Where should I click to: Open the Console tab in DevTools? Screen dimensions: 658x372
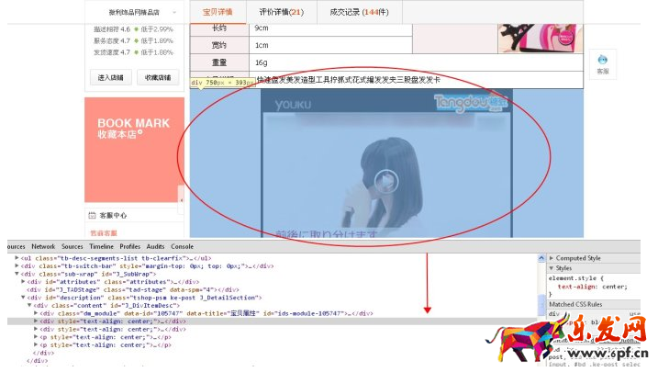(183, 247)
